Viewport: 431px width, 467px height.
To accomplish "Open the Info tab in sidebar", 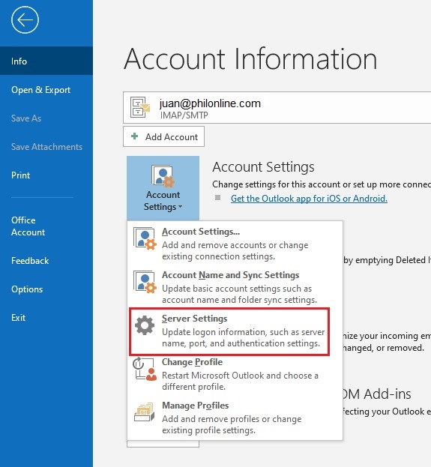I will click(46, 61).
